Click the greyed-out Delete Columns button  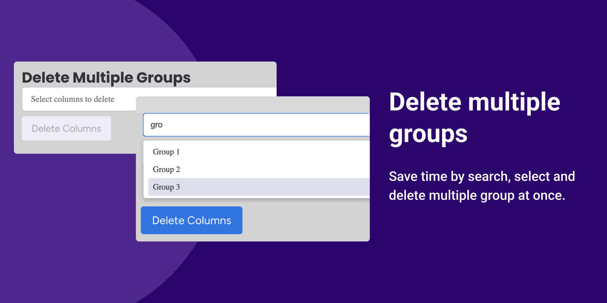click(66, 128)
